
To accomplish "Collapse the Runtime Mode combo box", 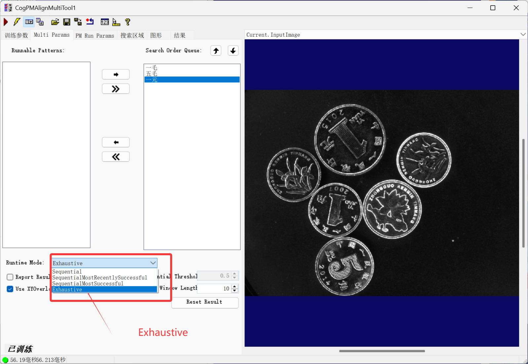I will 153,263.
